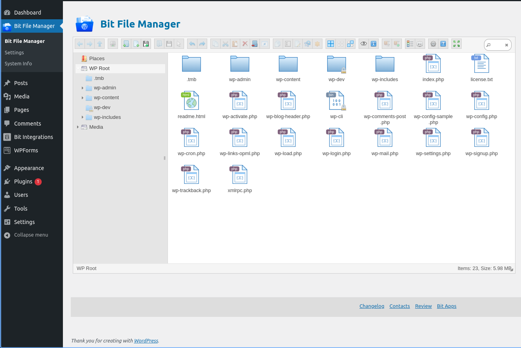Open Bit Integrations menu item

click(31, 137)
